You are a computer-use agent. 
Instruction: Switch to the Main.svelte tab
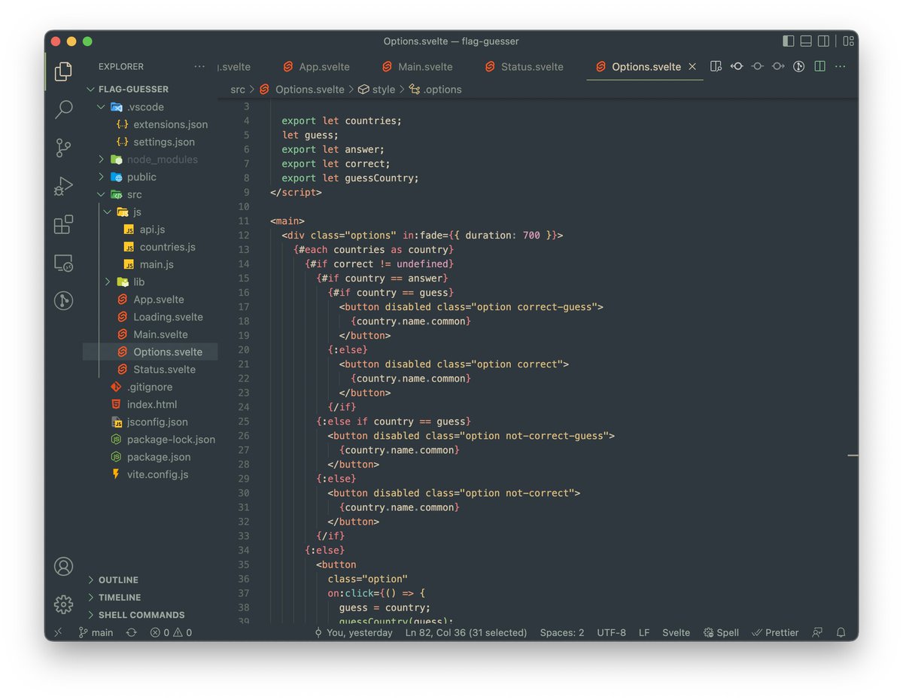(x=416, y=66)
